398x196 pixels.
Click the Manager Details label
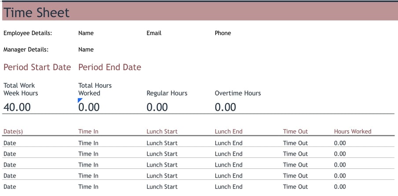pos(26,50)
